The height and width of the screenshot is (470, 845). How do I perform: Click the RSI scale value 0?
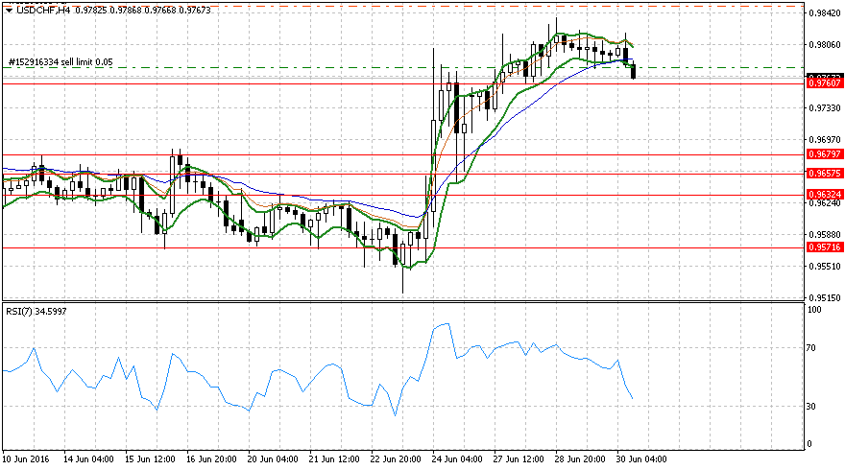pos(809,445)
